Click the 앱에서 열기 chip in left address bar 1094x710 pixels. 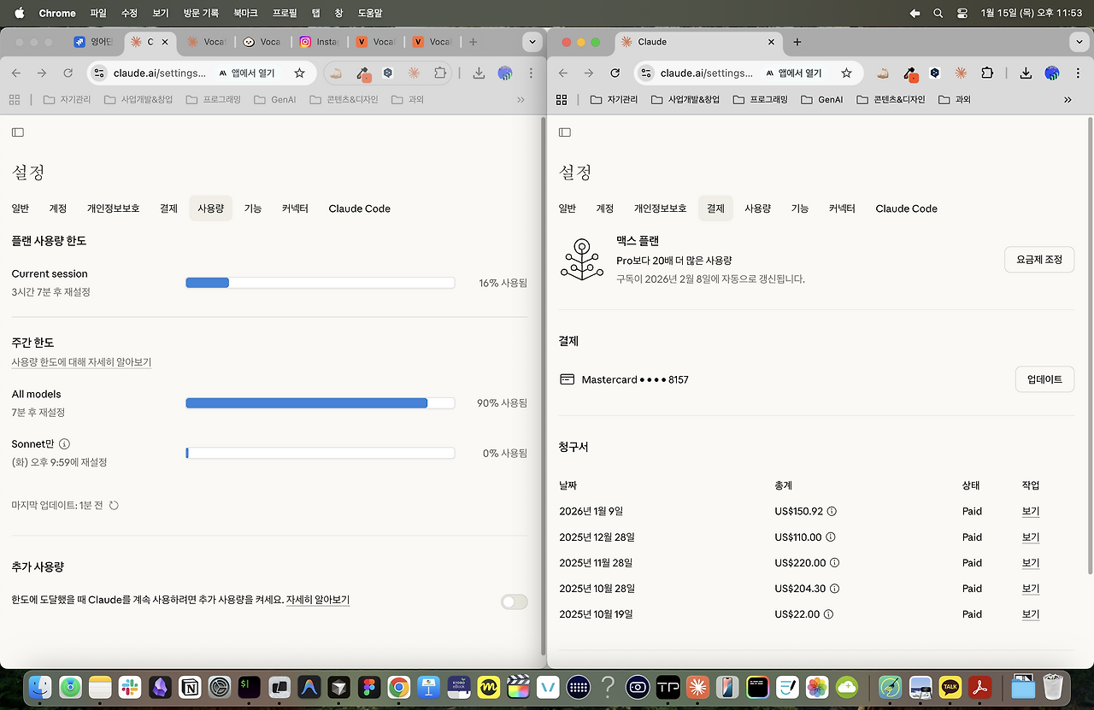(247, 73)
